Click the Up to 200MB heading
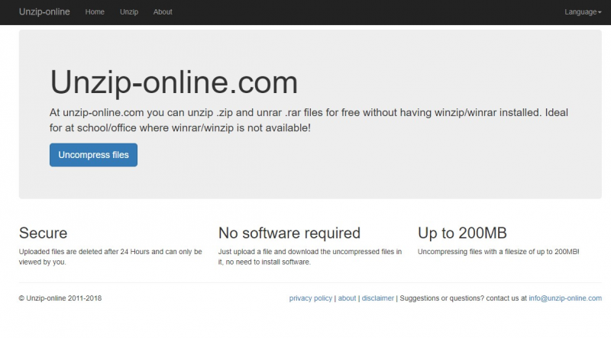The height and width of the screenshot is (338, 611). click(462, 233)
